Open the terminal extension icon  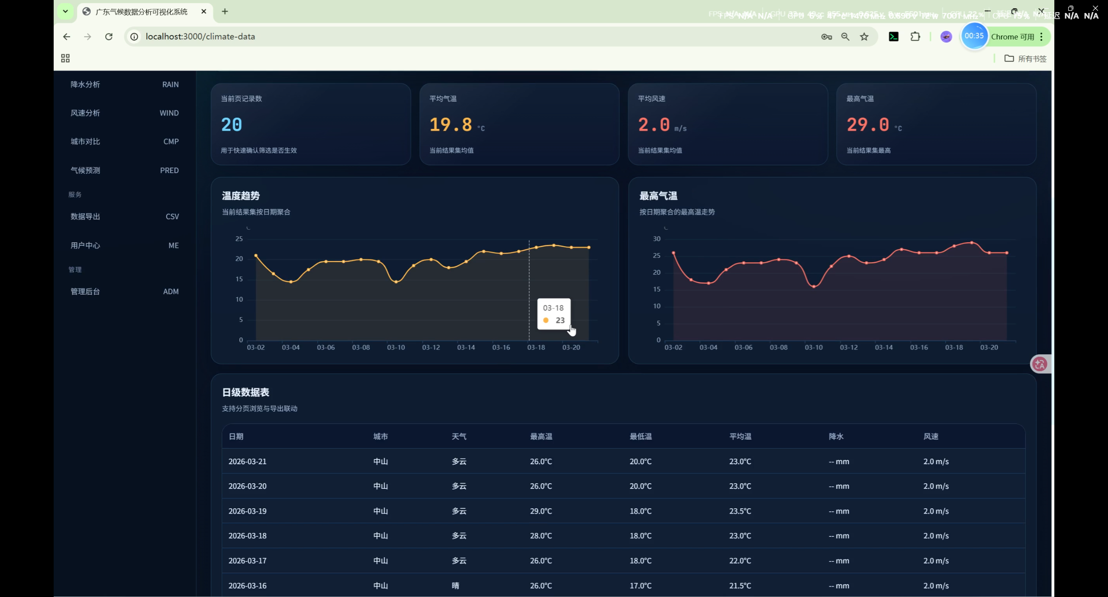coord(893,37)
